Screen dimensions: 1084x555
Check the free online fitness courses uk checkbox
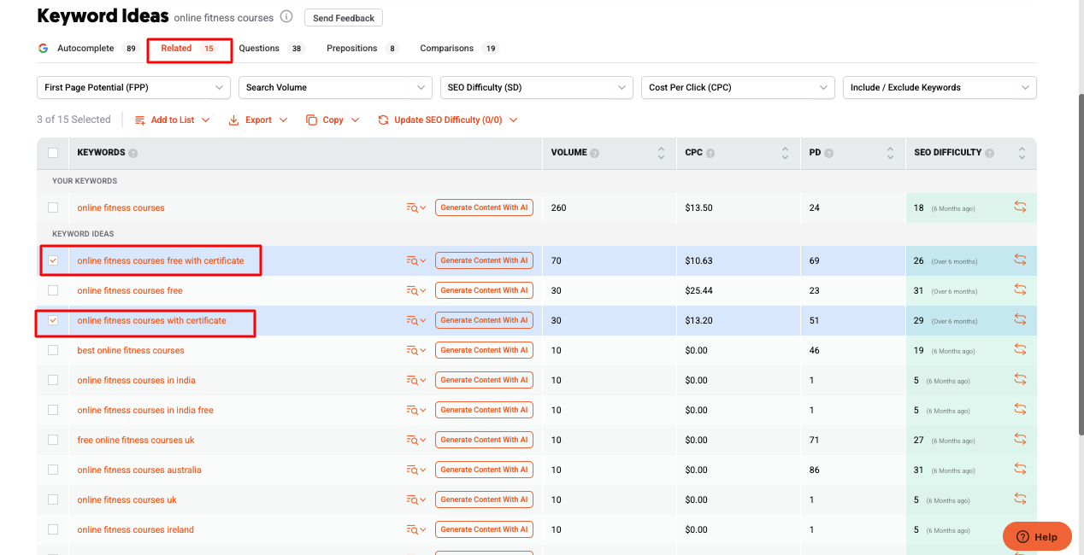[53, 440]
